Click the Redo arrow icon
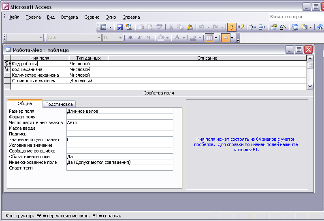This screenshot has width=324, height=221. [x=215, y=27]
